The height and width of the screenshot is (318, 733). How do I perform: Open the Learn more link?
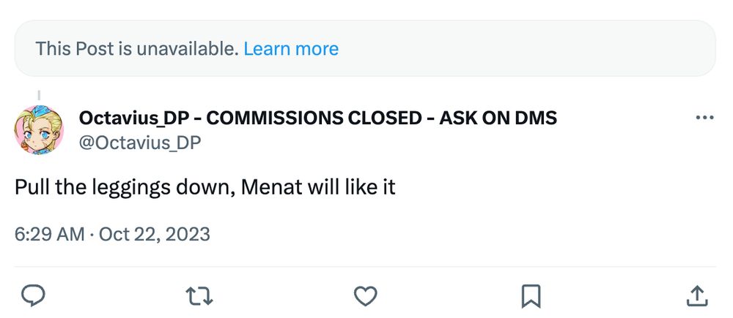291,49
